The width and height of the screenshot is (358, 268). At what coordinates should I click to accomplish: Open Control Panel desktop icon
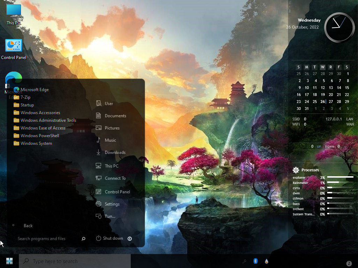pos(14,49)
